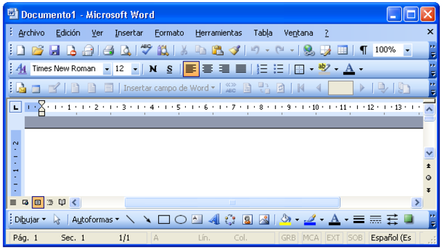Click the Español language status indicator
The height and width of the screenshot is (250, 442).
(391, 238)
